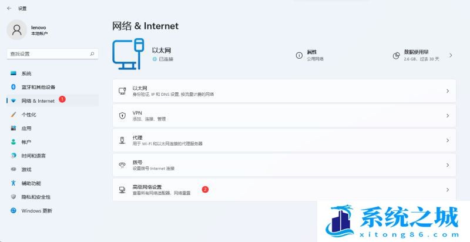Open 属性 public network properties
Image resolution: width=470 pixels, height=242 pixels.
click(311, 55)
